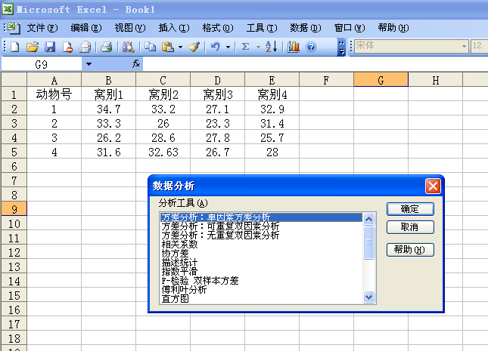This screenshot has height=351, width=488.
Task: Click the analysis list scrollbar thumb
Action: pos(368,242)
